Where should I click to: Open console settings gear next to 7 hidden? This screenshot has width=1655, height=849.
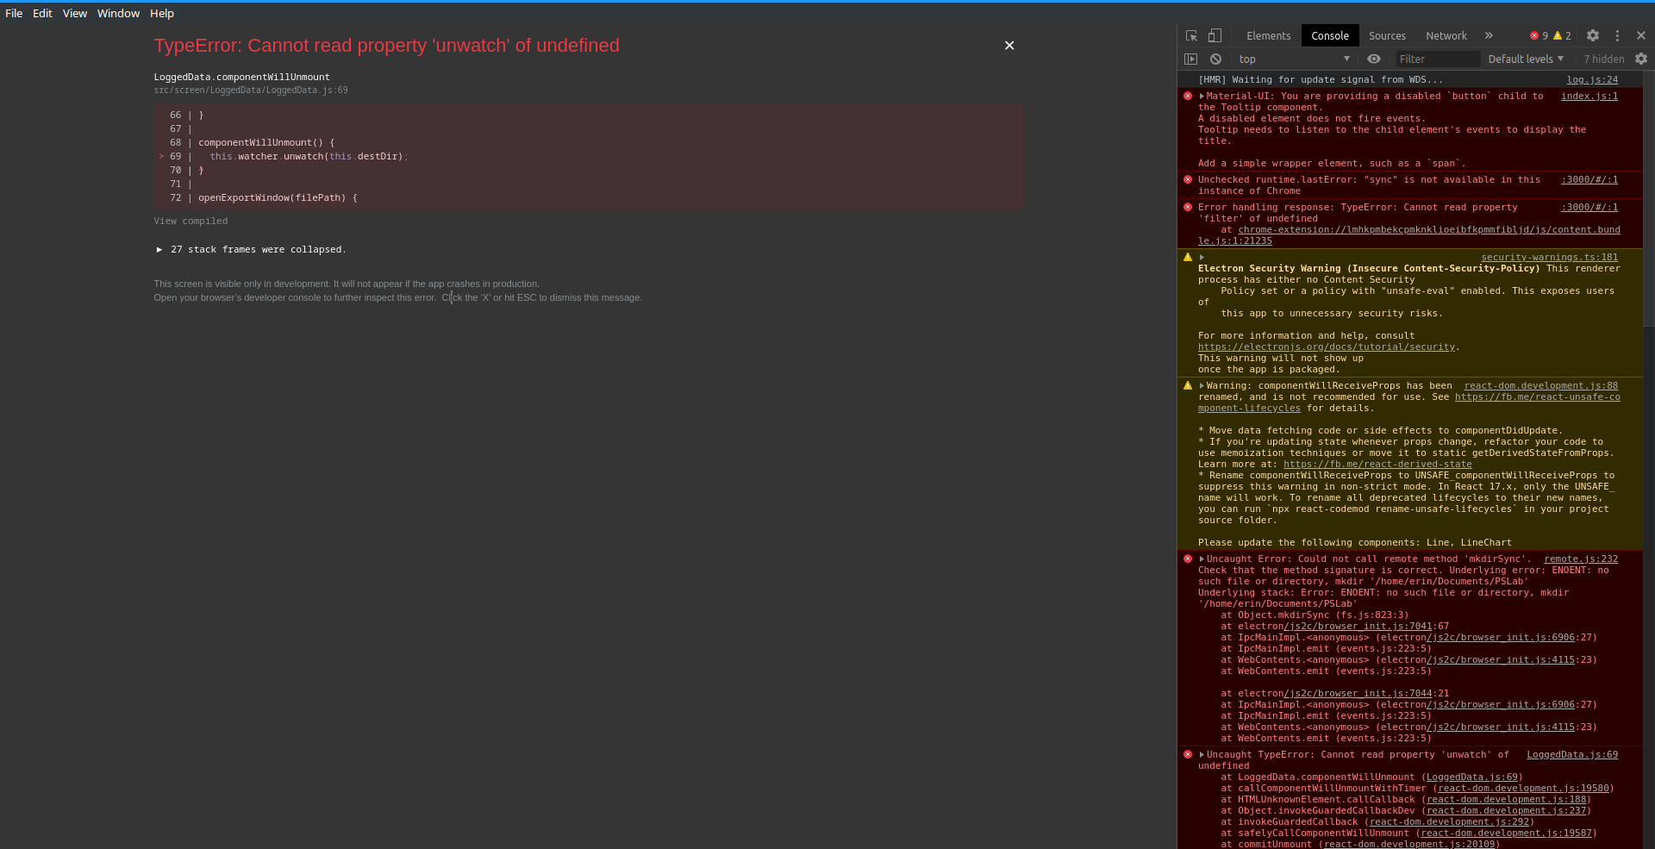tap(1641, 59)
